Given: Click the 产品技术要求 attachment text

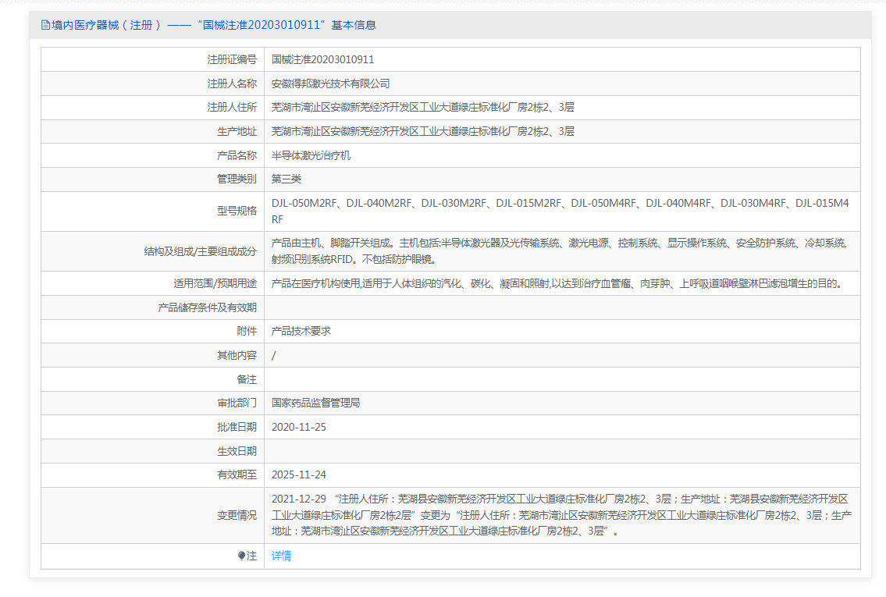Looking at the screenshot, I should pyautogui.click(x=301, y=331).
